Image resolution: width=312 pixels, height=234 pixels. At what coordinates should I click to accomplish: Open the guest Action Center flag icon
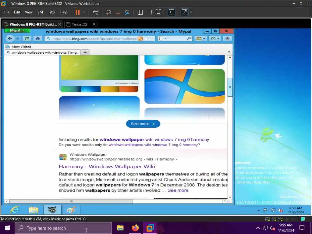(265, 210)
